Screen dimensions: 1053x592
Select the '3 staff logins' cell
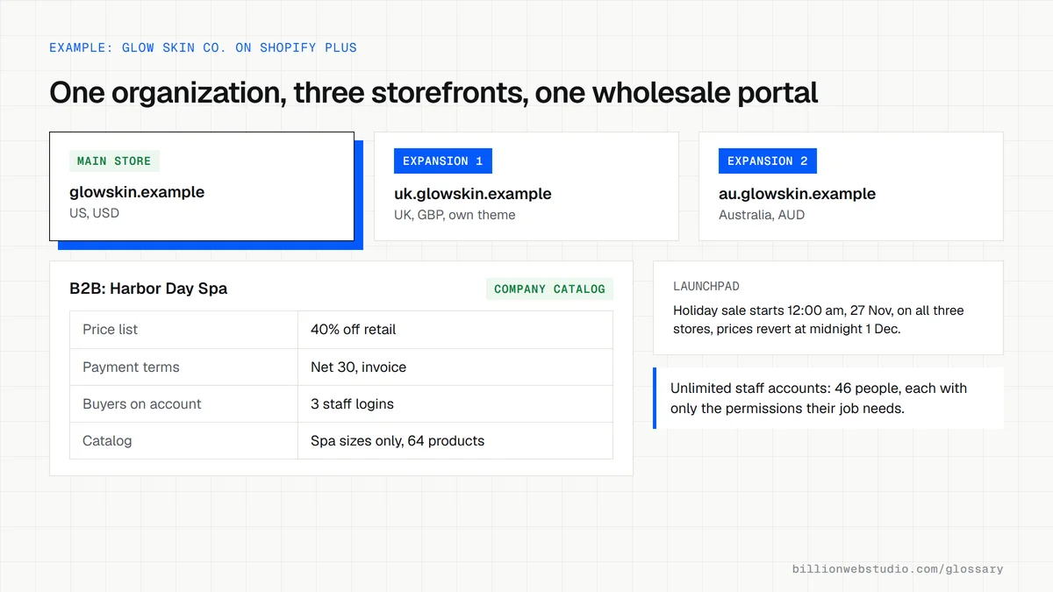click(455, 403)
